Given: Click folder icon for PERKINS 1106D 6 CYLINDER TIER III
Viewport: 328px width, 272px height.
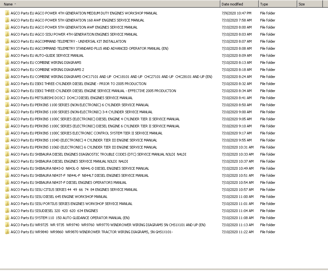Looking at the screenshot, I should pyautogui.click(x=7, y=147).
